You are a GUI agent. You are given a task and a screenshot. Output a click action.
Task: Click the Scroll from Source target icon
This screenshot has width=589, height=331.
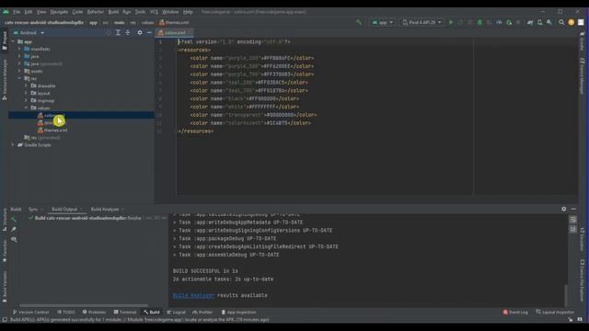(109, 33)
